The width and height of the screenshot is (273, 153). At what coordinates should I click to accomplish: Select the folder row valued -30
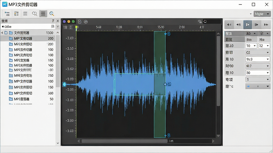[x=28, y=70]
